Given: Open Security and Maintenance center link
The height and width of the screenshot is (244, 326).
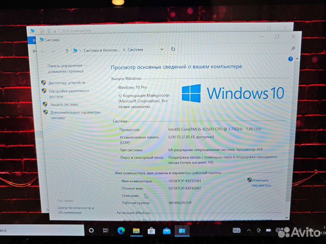Looking at the screenshot, I should (x=76, y=210).
